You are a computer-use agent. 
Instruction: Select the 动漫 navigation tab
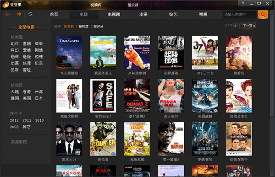143,14
